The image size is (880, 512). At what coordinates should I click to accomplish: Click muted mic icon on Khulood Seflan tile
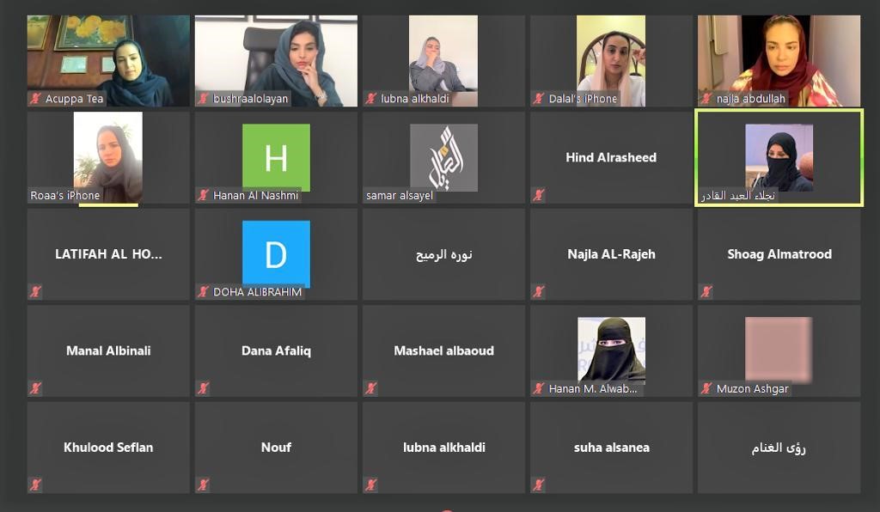[35, 485]
